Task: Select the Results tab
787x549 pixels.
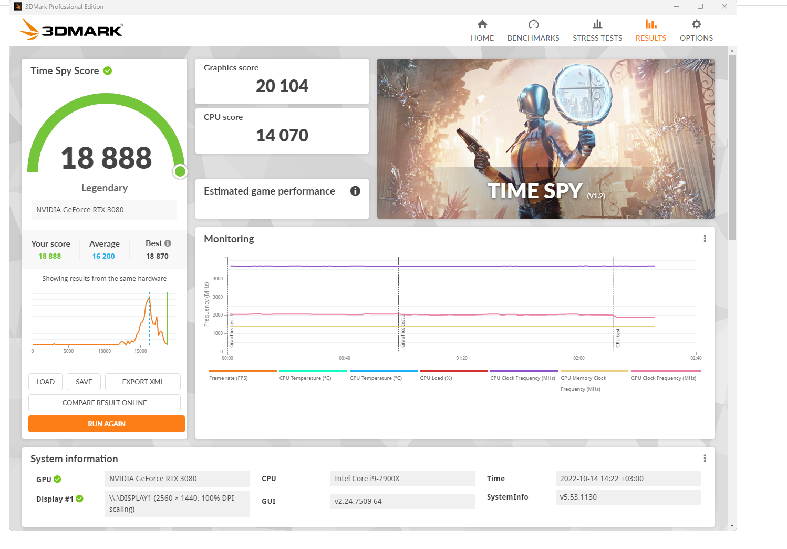Action: (x=650, y=31)
